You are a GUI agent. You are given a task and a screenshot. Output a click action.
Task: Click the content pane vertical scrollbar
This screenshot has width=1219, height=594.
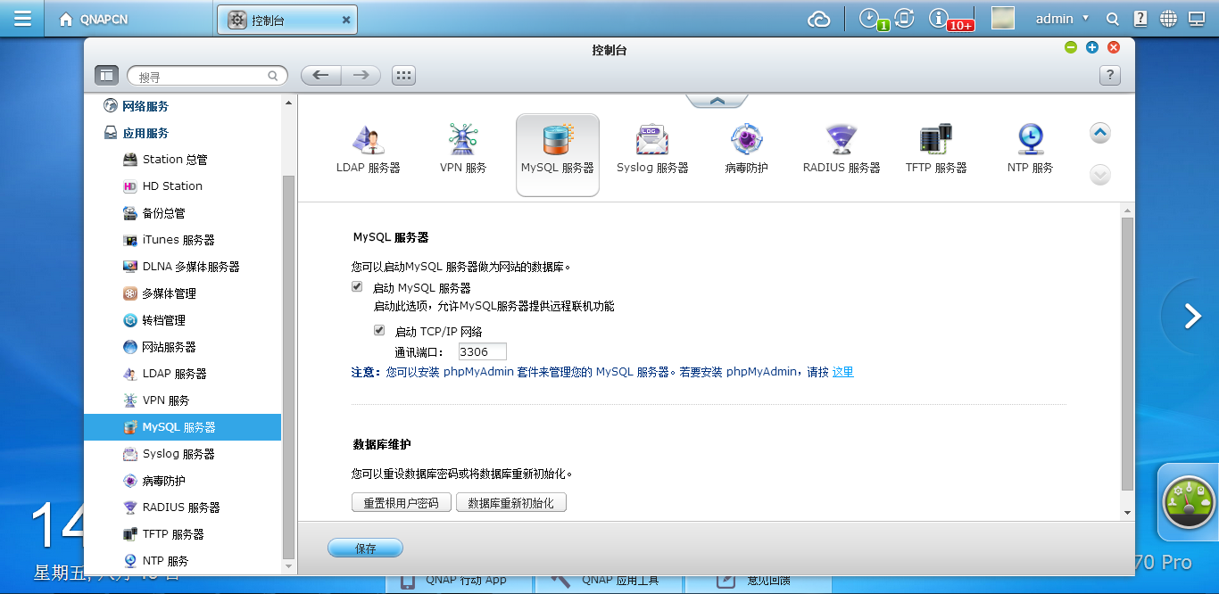pos(1128,354)
